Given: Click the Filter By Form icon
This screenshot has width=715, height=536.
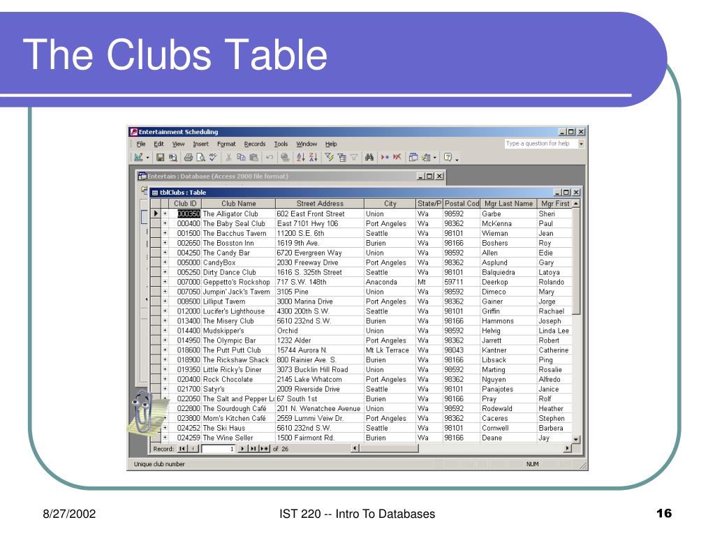Looking at the screenshot, I should [341, 157].
